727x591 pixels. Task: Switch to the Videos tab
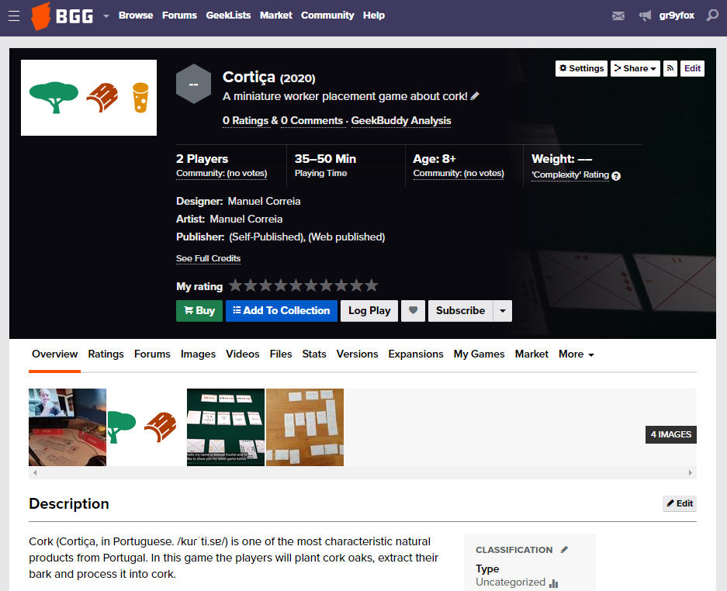click(243, 354)
